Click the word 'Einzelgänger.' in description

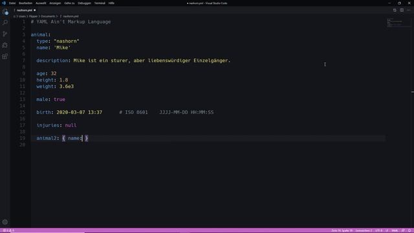[212, 60]
